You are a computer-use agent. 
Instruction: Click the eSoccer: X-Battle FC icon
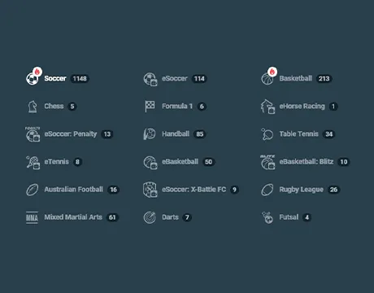pos(150,190)
